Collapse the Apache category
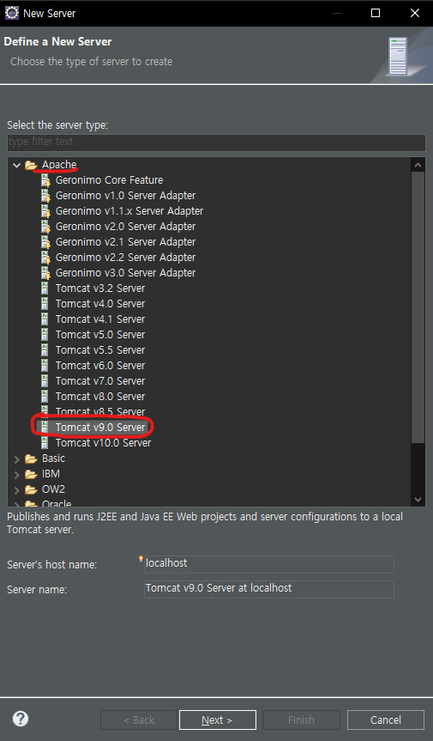 [x=16, y=165]
